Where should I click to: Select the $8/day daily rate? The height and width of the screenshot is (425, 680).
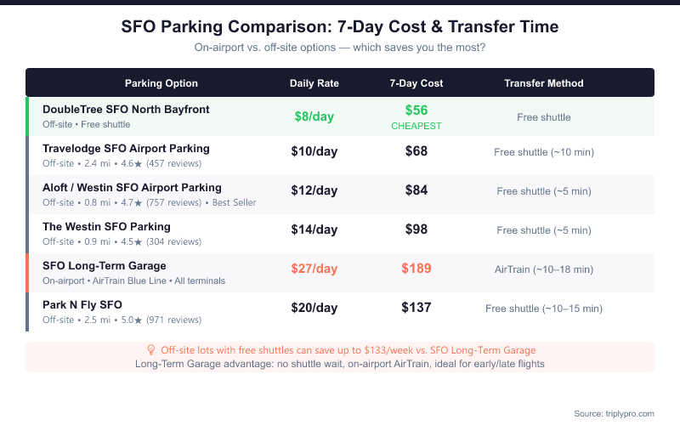tap(314, 116)
